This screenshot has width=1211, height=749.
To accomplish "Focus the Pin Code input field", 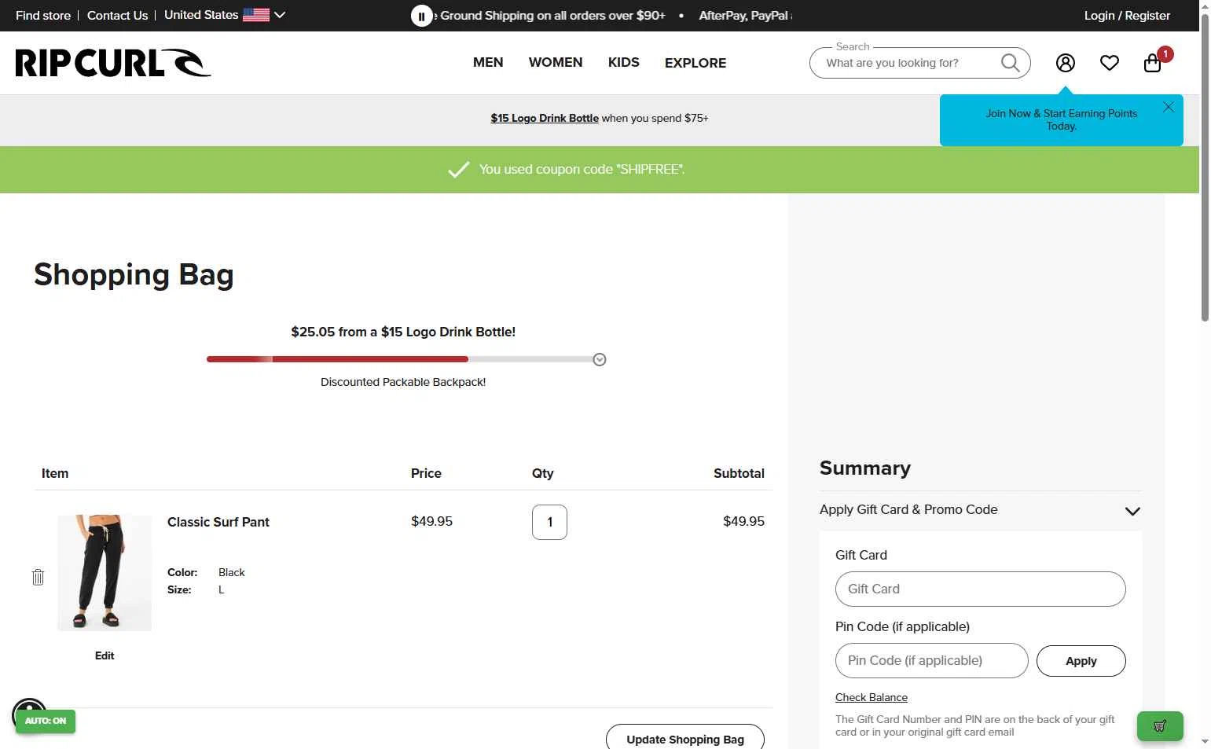I will tap(932, 660).
